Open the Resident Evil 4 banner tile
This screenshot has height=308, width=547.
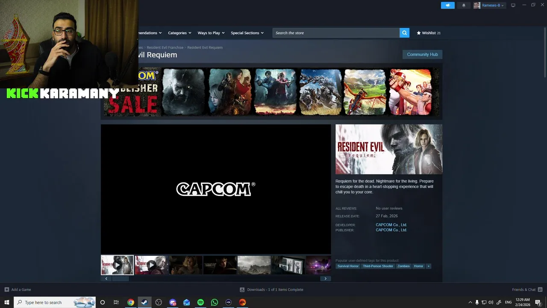230,92
